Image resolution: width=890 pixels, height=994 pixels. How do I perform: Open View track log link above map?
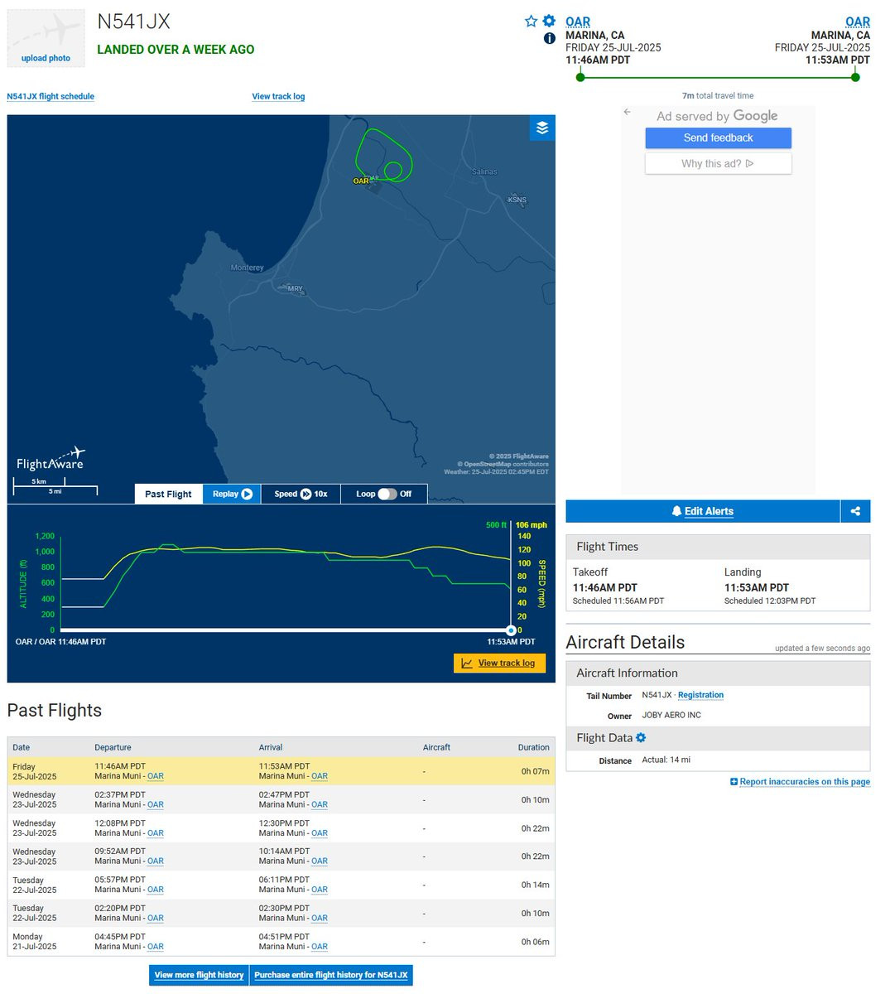point(278,96)
